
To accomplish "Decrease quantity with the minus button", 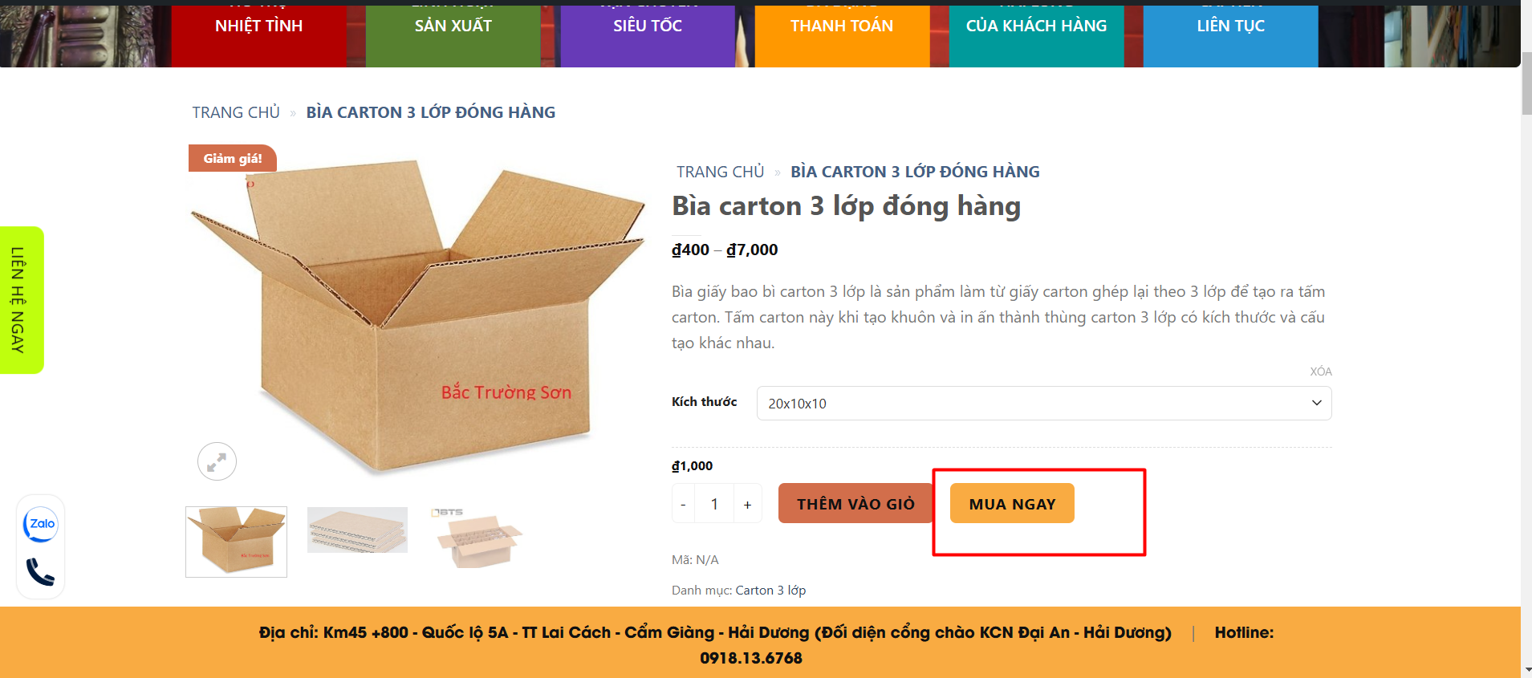I will click(683, 505).
